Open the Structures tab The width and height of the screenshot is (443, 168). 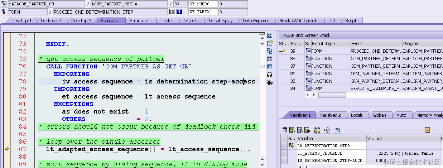coord(140,20)
